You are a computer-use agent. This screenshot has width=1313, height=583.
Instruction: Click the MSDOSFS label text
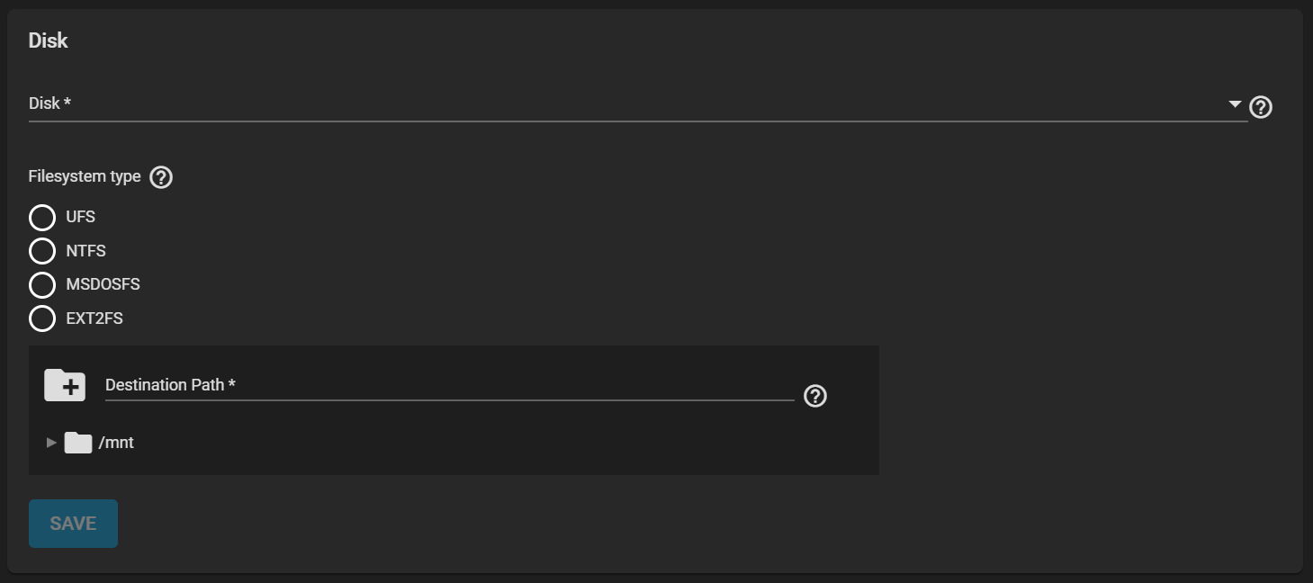[103, 284]
